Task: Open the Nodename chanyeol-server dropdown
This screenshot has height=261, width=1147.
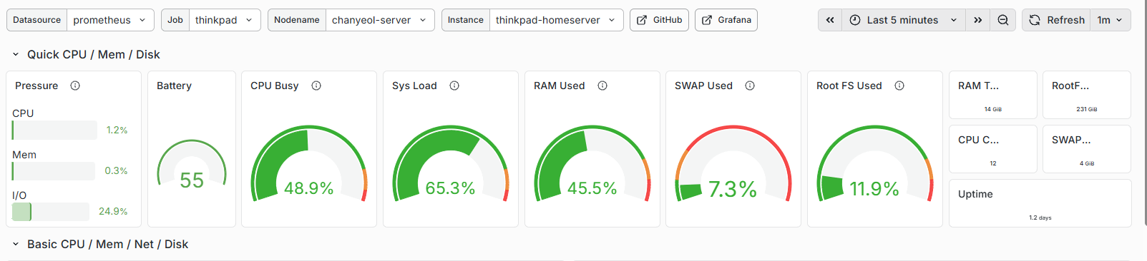Action: click(x=381, y=20)
